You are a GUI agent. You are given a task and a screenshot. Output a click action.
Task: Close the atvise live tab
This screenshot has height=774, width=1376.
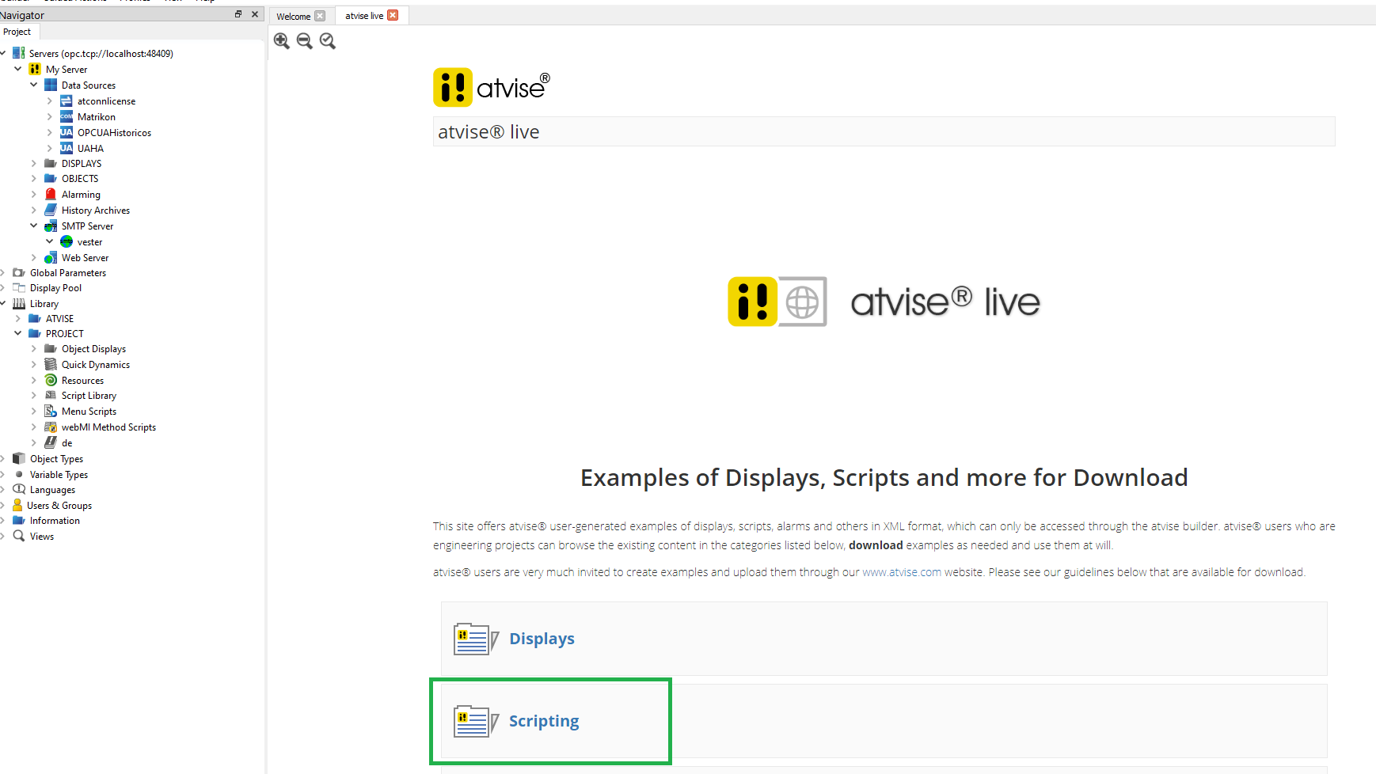click(393, 15)
